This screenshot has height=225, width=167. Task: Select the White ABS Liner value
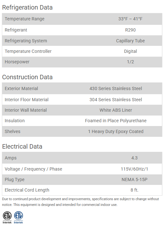coord(116,110)
